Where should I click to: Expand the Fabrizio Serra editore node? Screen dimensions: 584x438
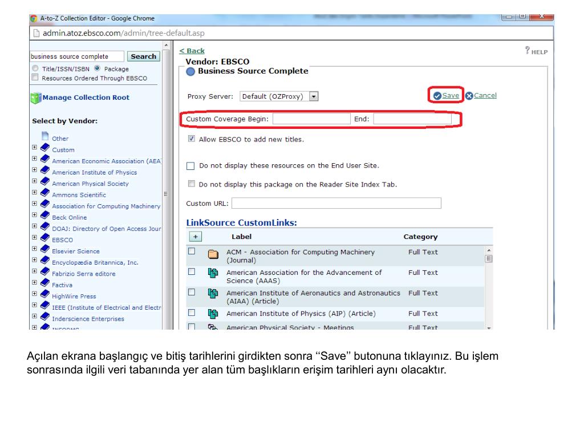click(x=34, y=271)
